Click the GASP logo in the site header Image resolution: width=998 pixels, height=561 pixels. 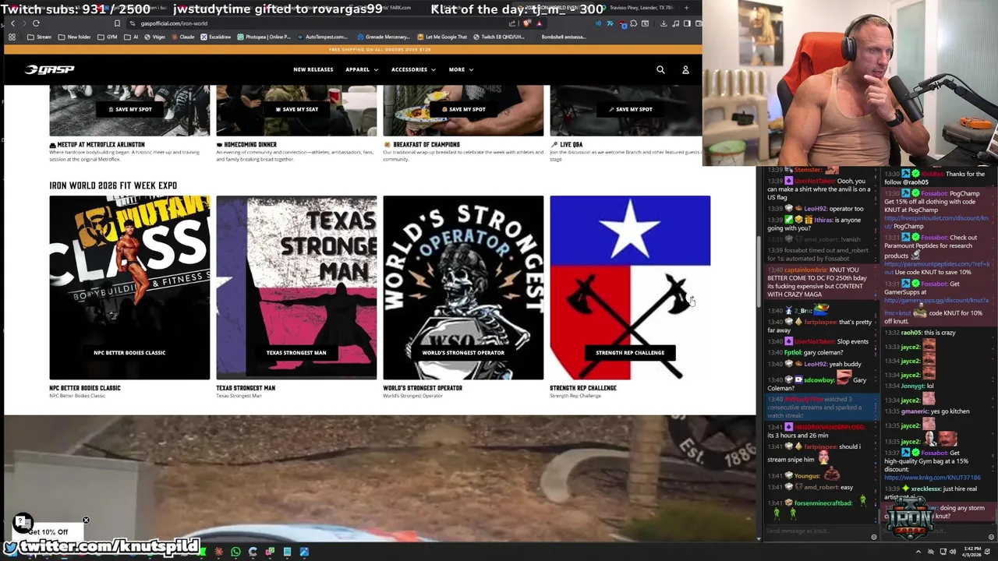point(49,69)
